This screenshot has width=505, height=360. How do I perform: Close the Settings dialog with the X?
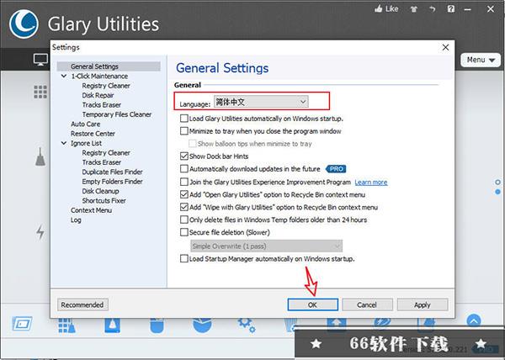[446, 47]
